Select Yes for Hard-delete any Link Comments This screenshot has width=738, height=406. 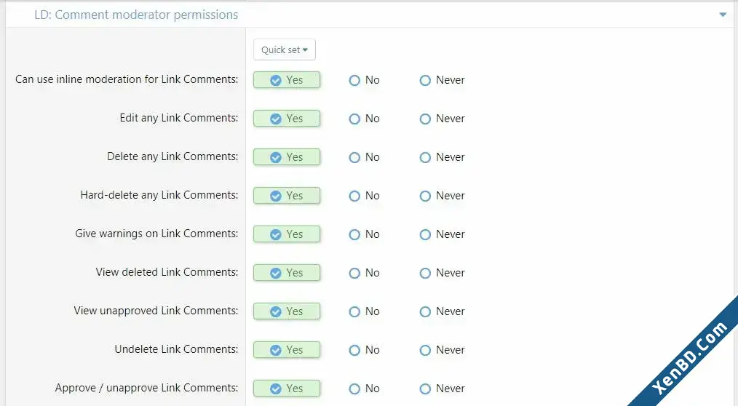pos(287,196)
